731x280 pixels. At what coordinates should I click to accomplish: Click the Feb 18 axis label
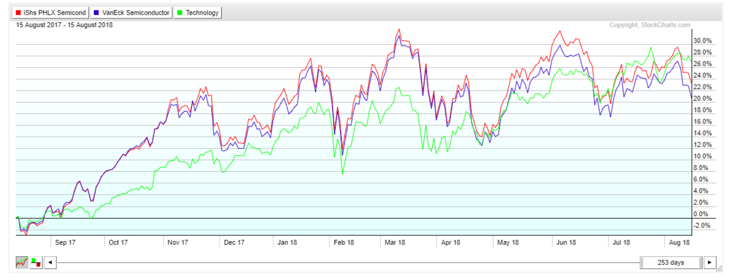pos(344,242)
